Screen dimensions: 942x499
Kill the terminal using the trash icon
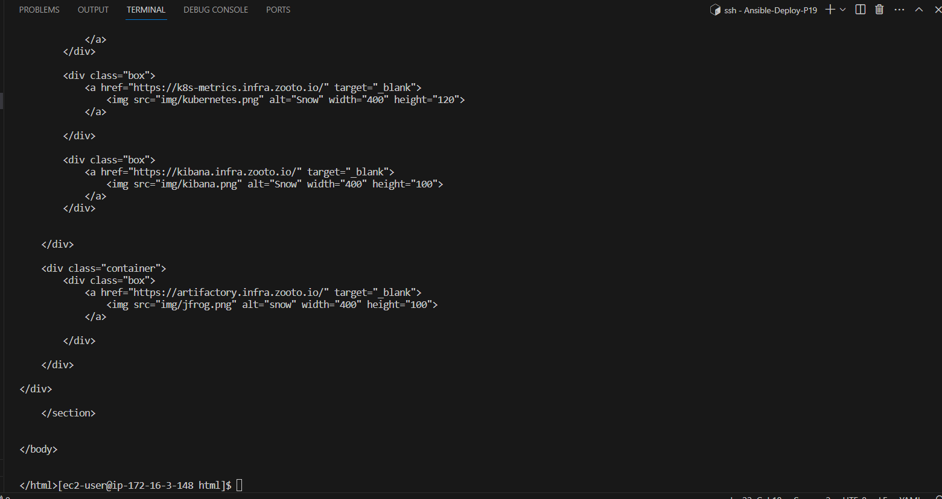879,9
